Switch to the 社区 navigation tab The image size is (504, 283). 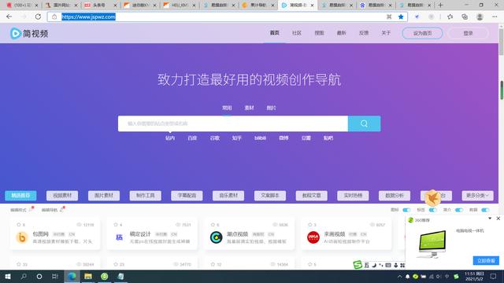pos(297,33)
